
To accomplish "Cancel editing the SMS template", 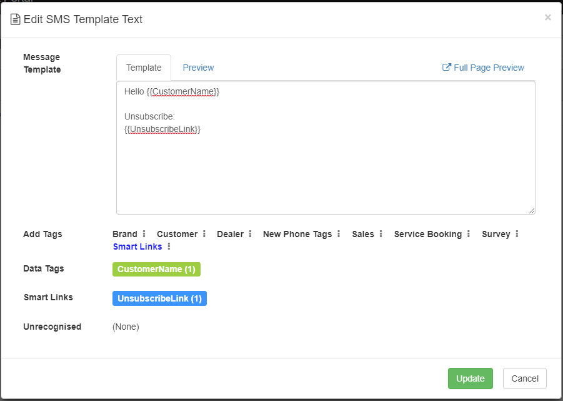I will coord(525,378).
